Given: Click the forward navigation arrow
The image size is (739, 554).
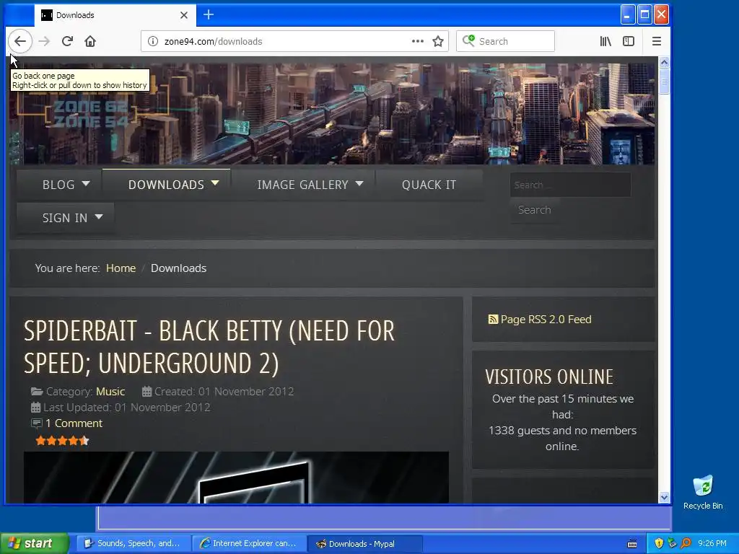Looking at the screenshot, I should click(44, 41).
